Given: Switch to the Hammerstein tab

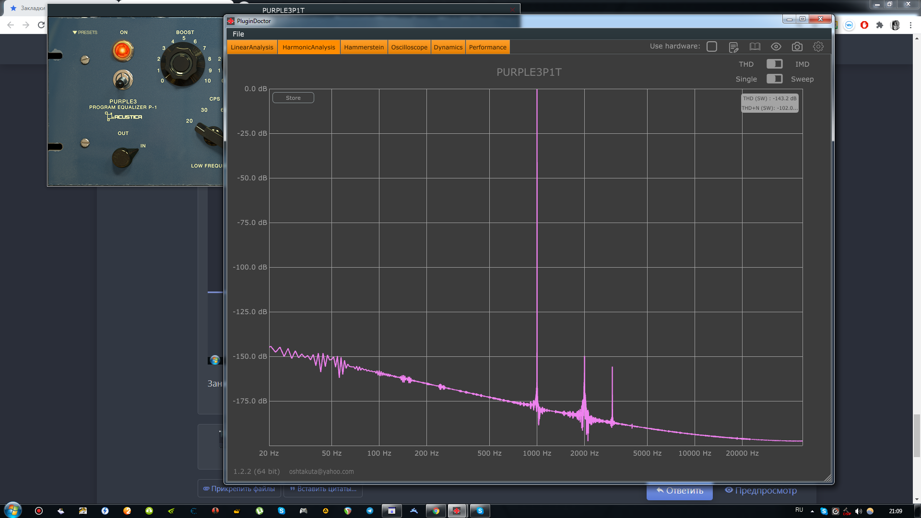Looking at the screenshot, I should 364,47.
